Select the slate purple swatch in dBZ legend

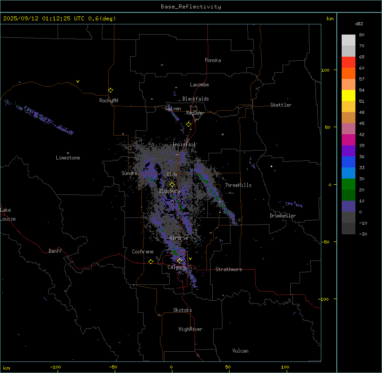point(348,206)
